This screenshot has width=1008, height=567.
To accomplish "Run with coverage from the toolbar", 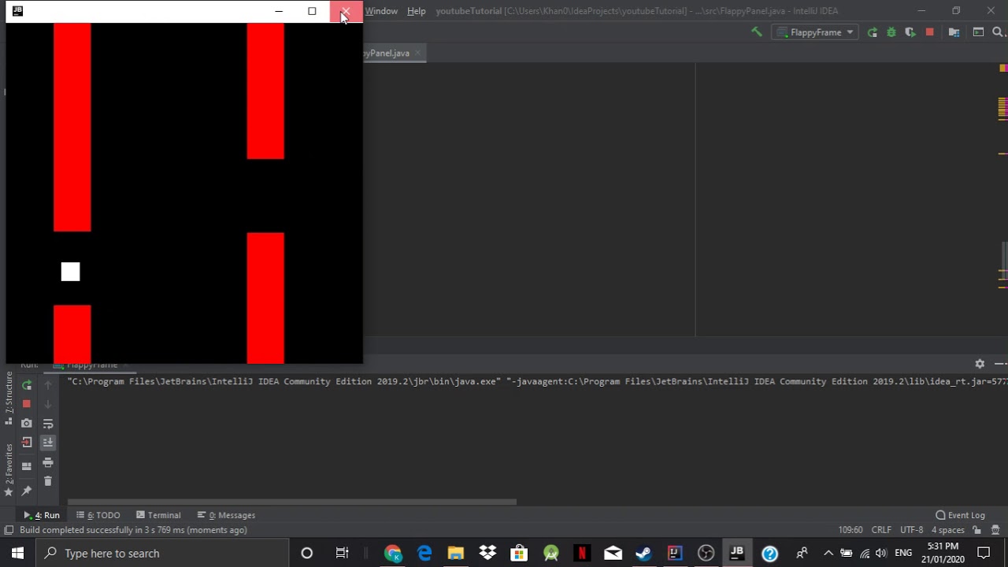I will [910, 32].
